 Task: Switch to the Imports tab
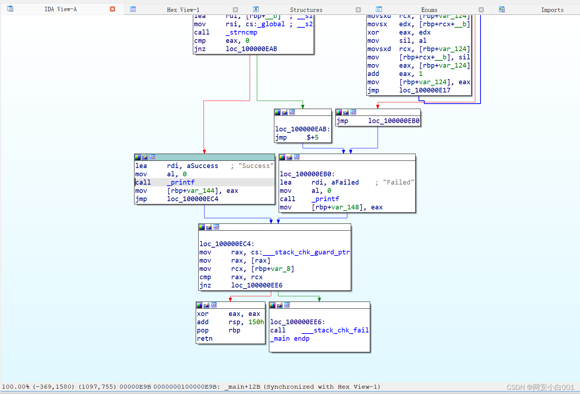pyautogui.click(x=552, y=9)
